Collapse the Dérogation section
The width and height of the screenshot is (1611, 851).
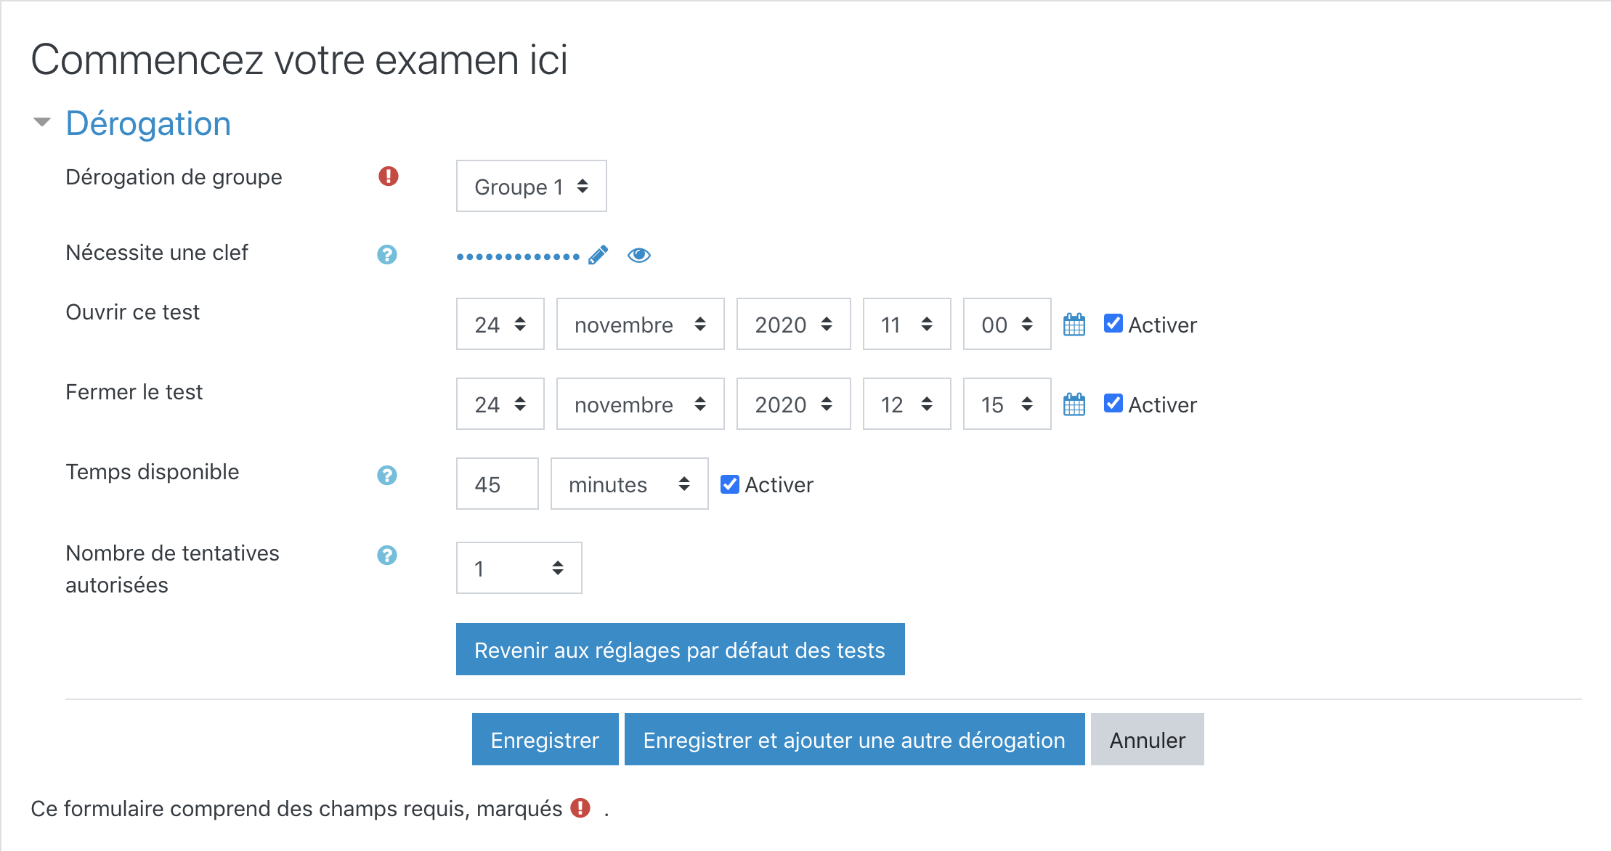[x=42, y=123]
